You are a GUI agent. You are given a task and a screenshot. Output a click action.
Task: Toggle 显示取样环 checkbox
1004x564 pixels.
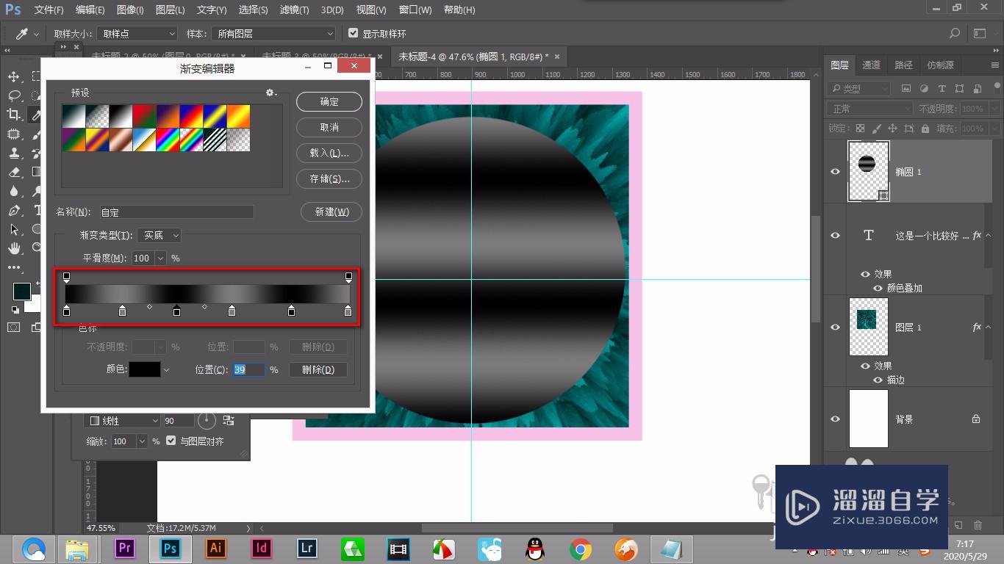pyautogui.click(x=354, y=33)
